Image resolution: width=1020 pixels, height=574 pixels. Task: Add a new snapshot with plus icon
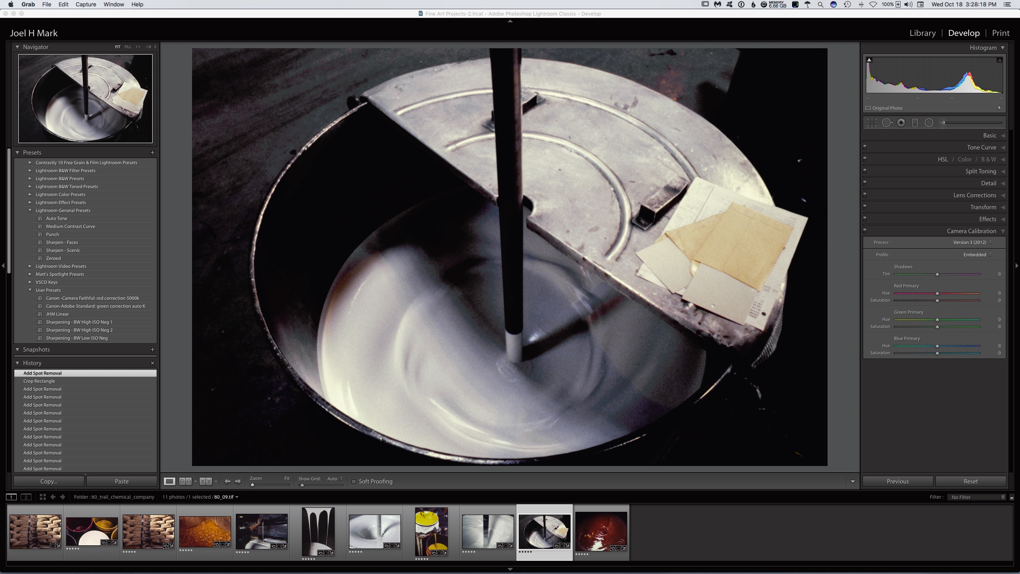(152, 350)
